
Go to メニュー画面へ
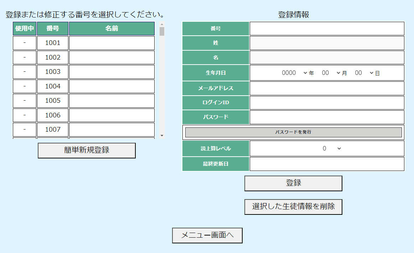pos(207,236)
